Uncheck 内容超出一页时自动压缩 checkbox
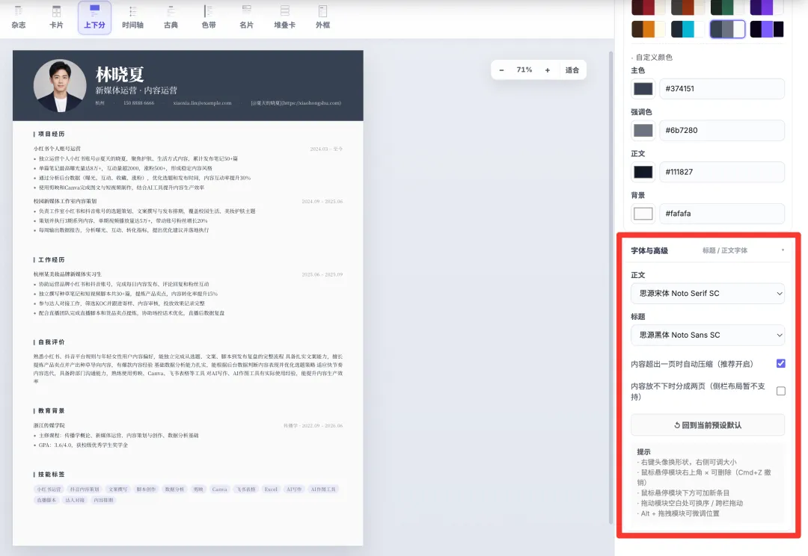The height and width of the screenshot is (556, 808). click(x=780, y=363)
